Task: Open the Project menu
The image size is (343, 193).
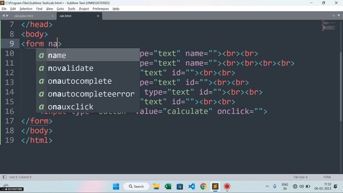Action: point(84,9)
